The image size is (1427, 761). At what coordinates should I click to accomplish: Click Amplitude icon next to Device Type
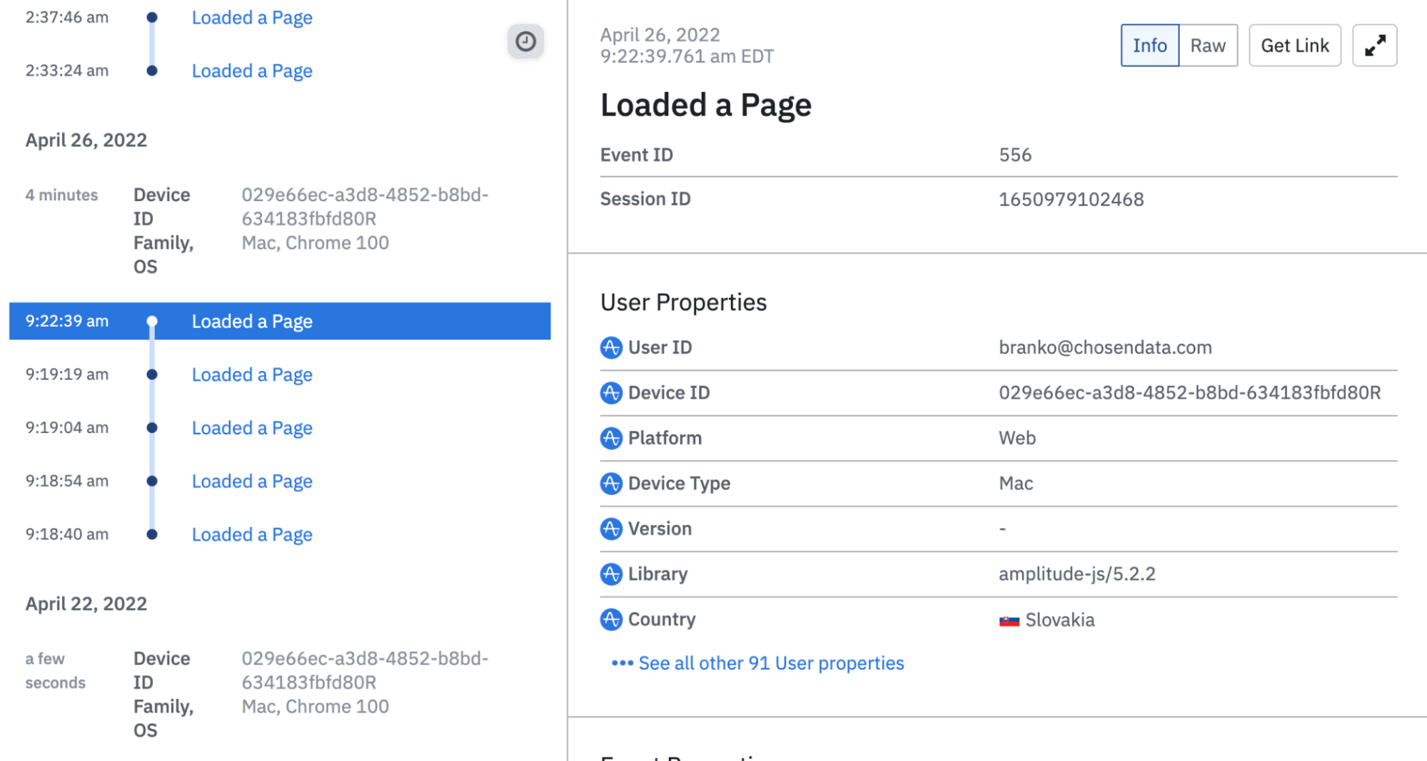tap(611, 484)
